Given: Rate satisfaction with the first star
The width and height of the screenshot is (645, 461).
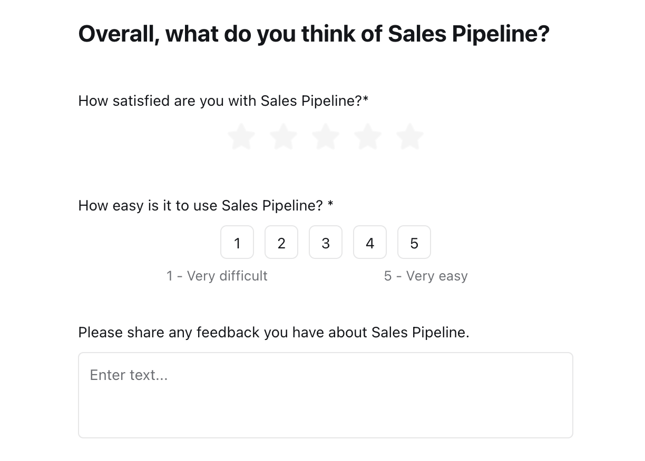Looking at the screenshot, I should point(241,137).
